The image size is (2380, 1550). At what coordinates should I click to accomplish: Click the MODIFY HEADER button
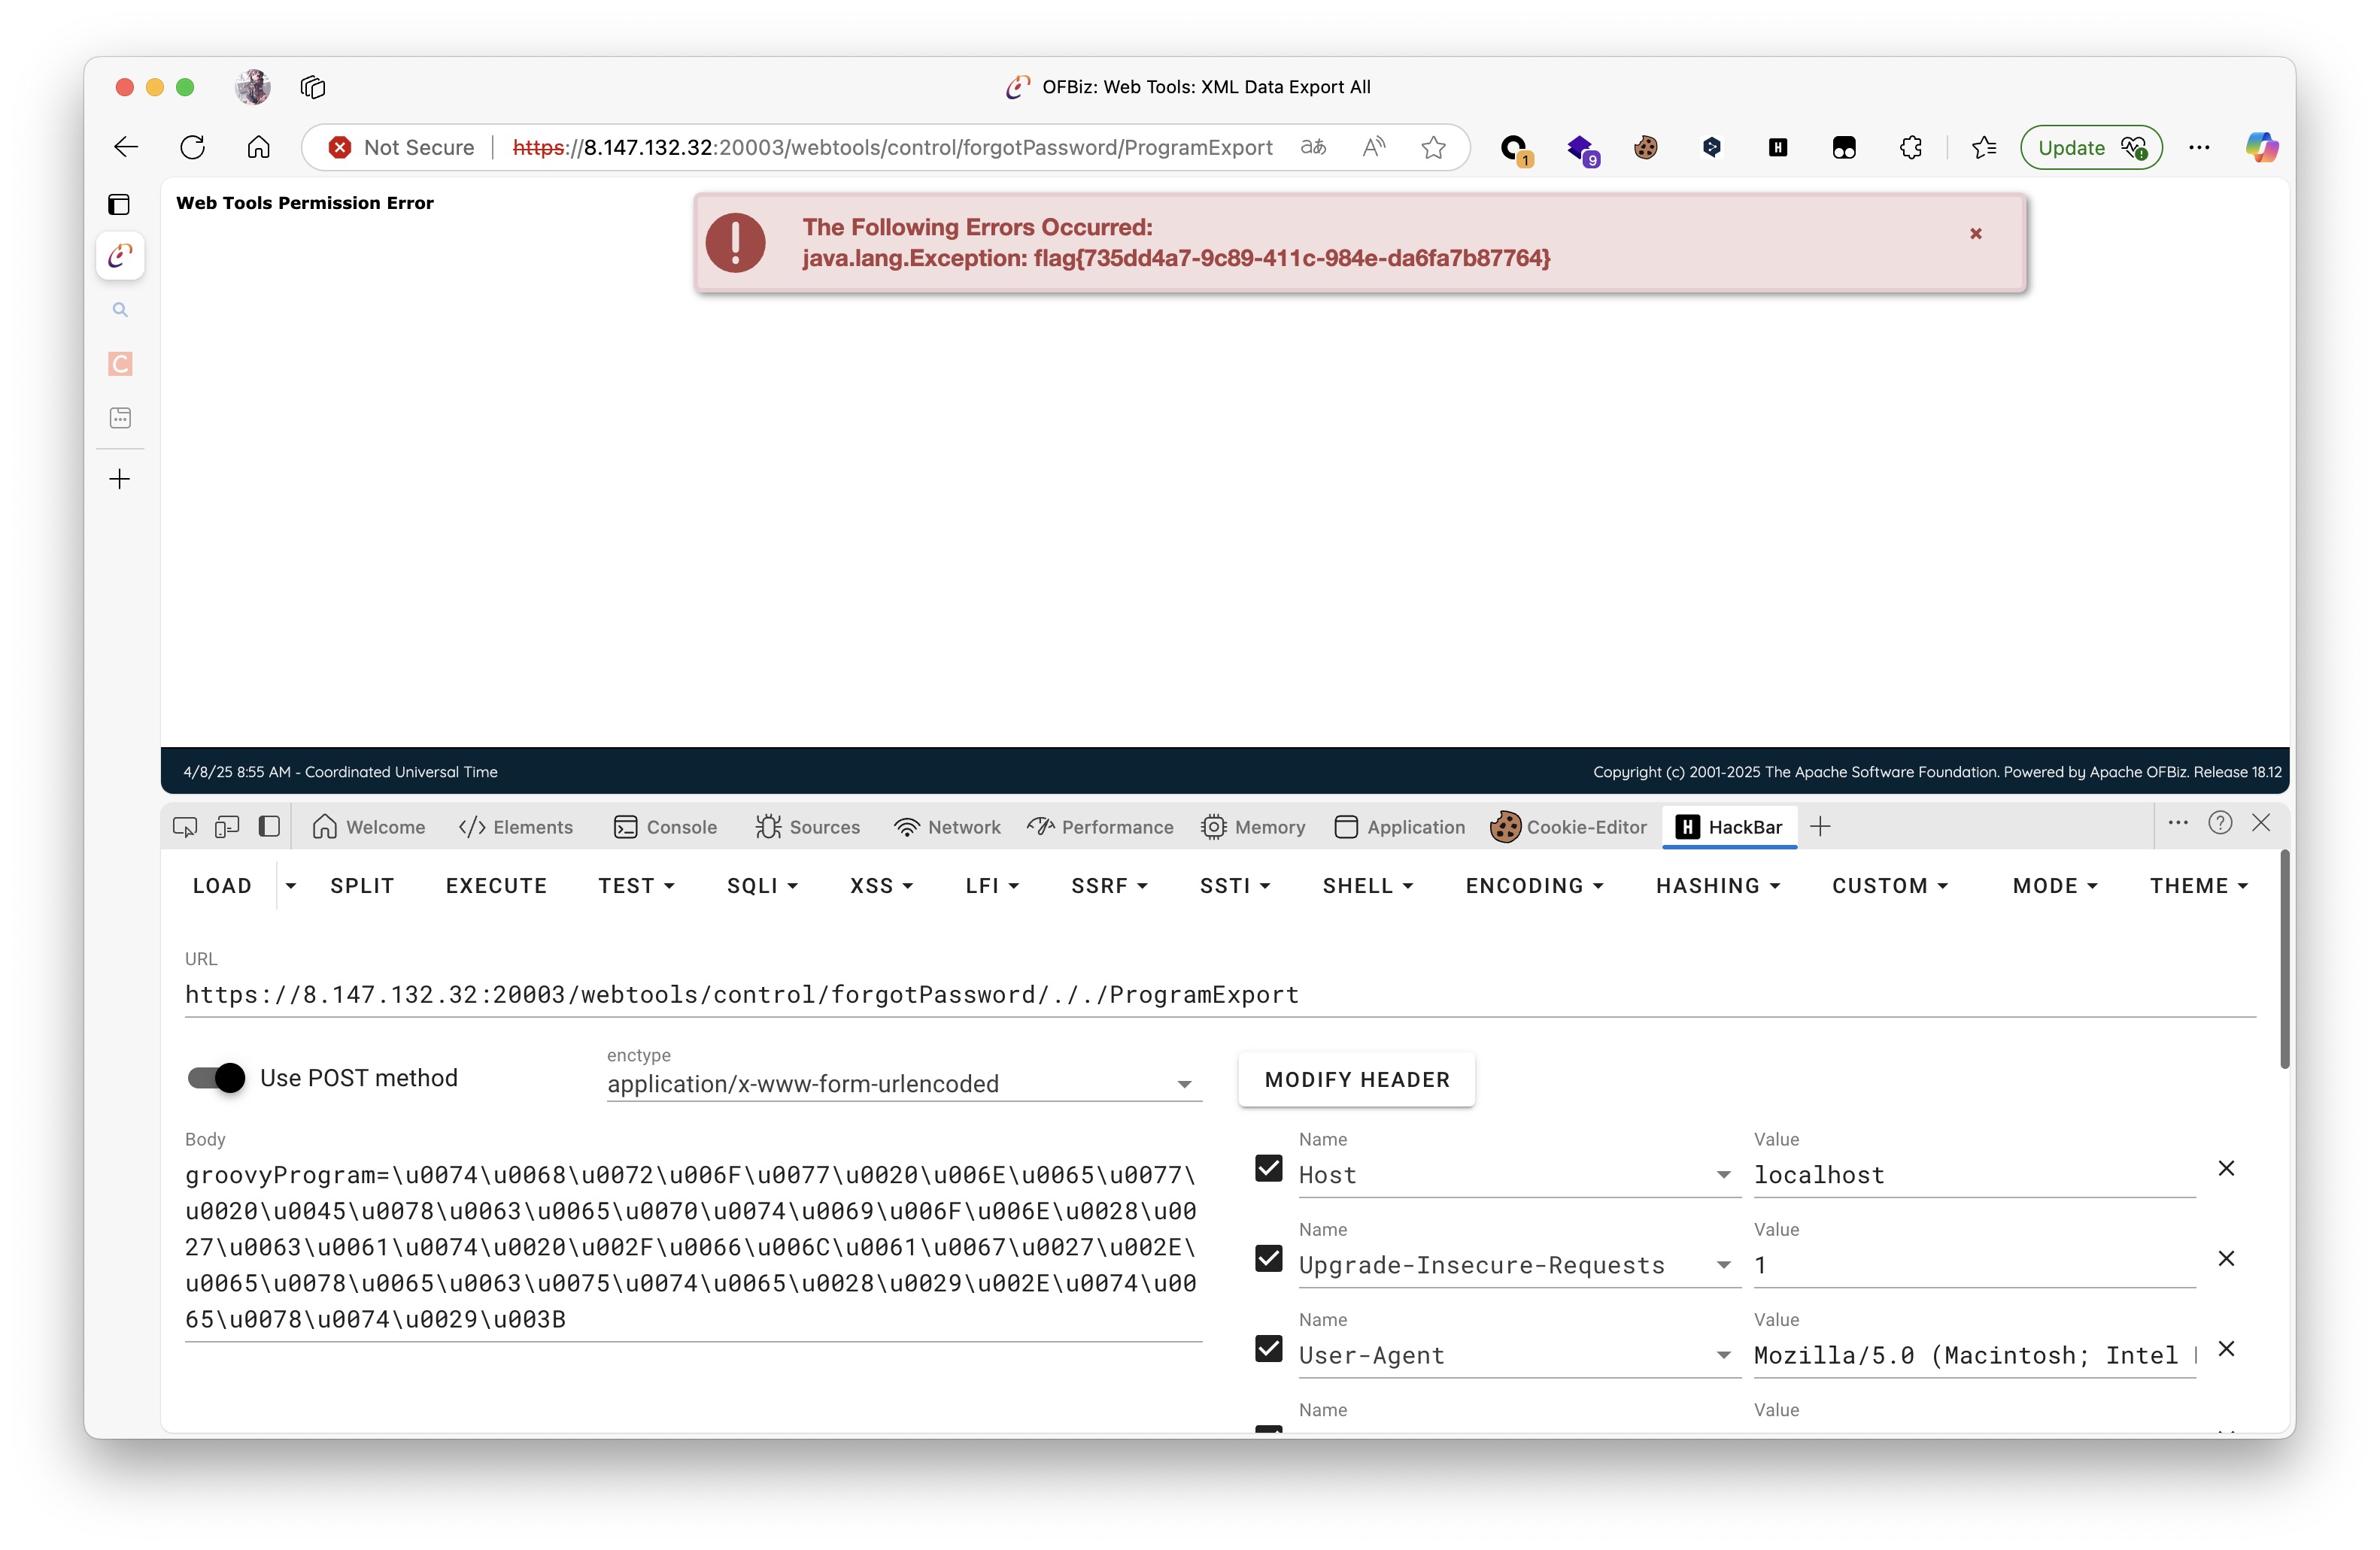1357,1079
